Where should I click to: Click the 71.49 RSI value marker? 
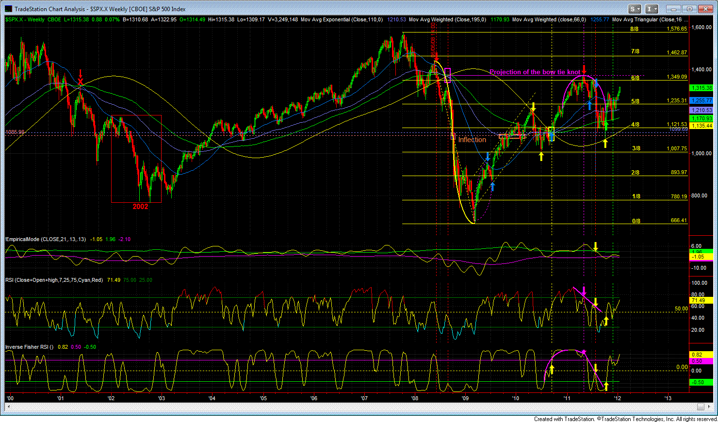(x=701, y=301)
